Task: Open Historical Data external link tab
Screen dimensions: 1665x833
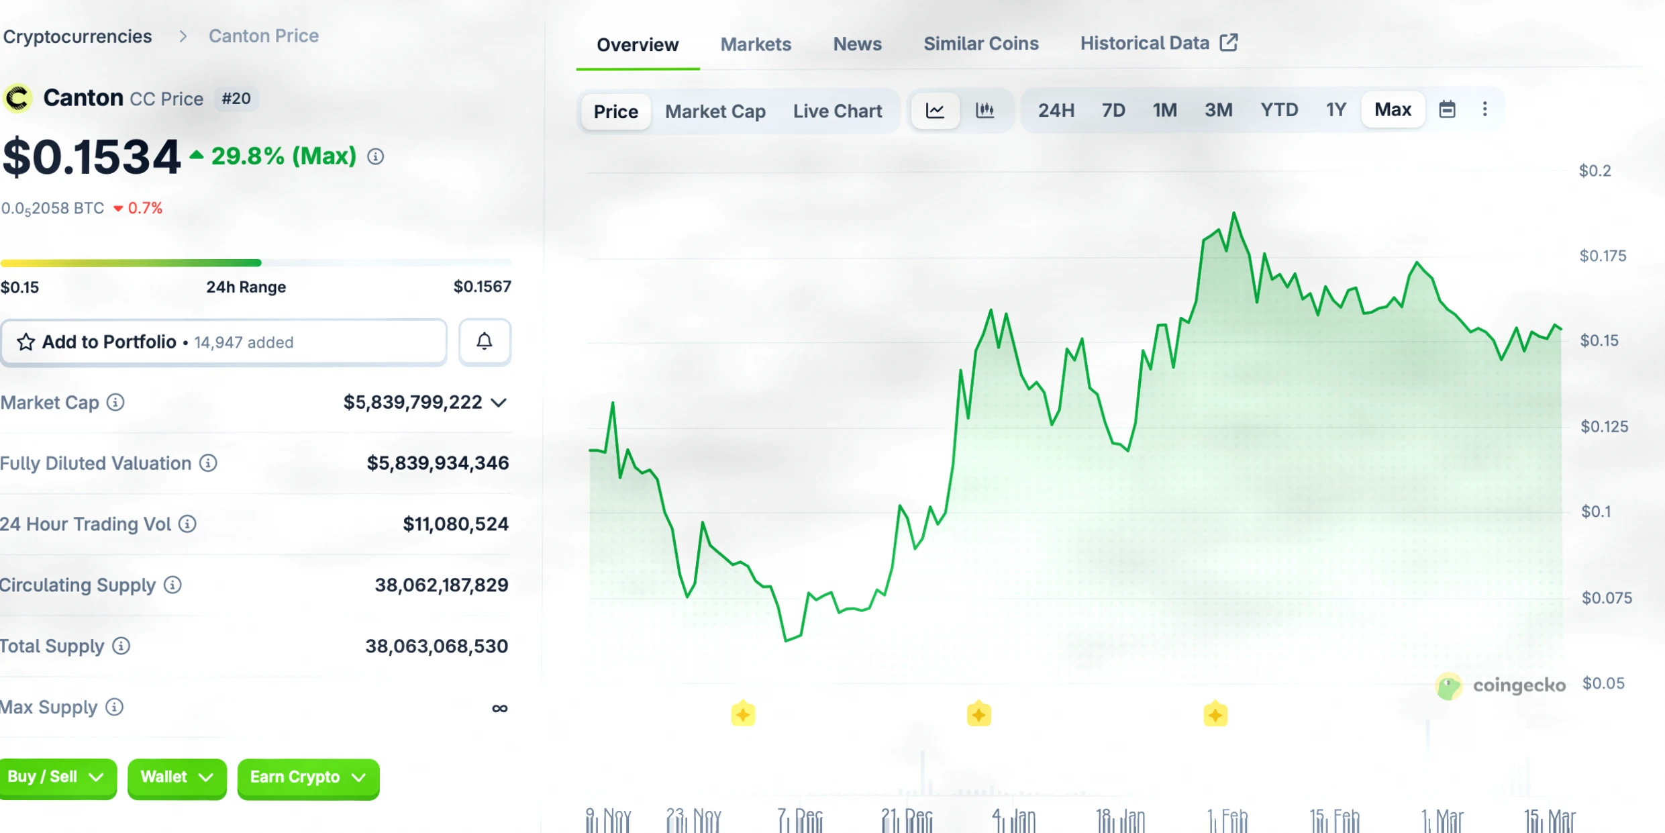Action: [1159, 43]
